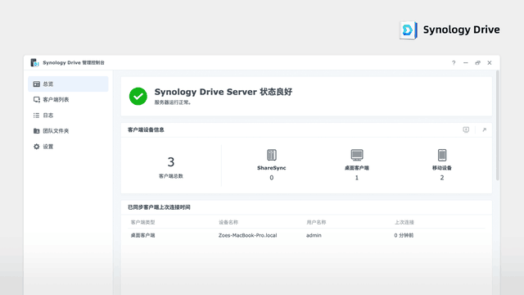Image resolution: width=524 pixels, height=295 pixels.
Task: Click the vertical scrollbar of the console
Action: (498, 125)
